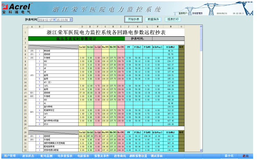Click the 数据保存 button
Viewport: 257px width, 160px height.
coord(153,19)
